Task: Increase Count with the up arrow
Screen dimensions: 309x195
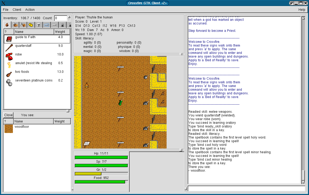Action: 69,17
